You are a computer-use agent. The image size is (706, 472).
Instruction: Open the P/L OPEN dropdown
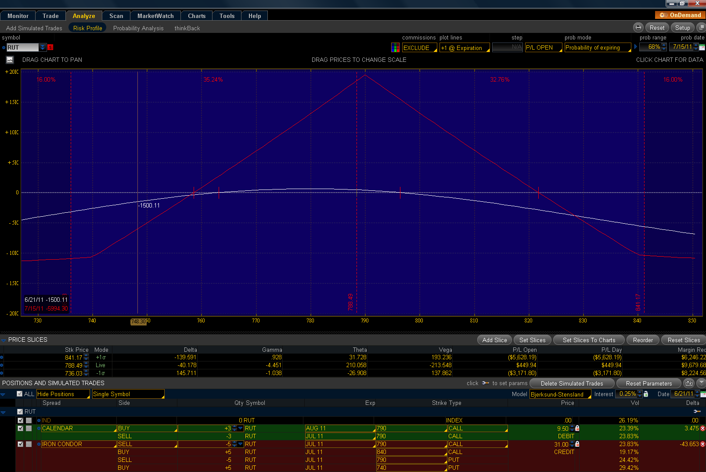[544, 47]
